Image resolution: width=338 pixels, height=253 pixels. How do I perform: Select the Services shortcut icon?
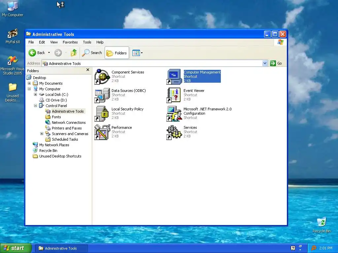(174, 132)
